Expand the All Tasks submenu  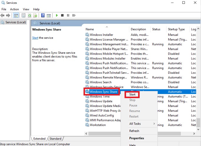pyautogui.click(x=142, y=124)
